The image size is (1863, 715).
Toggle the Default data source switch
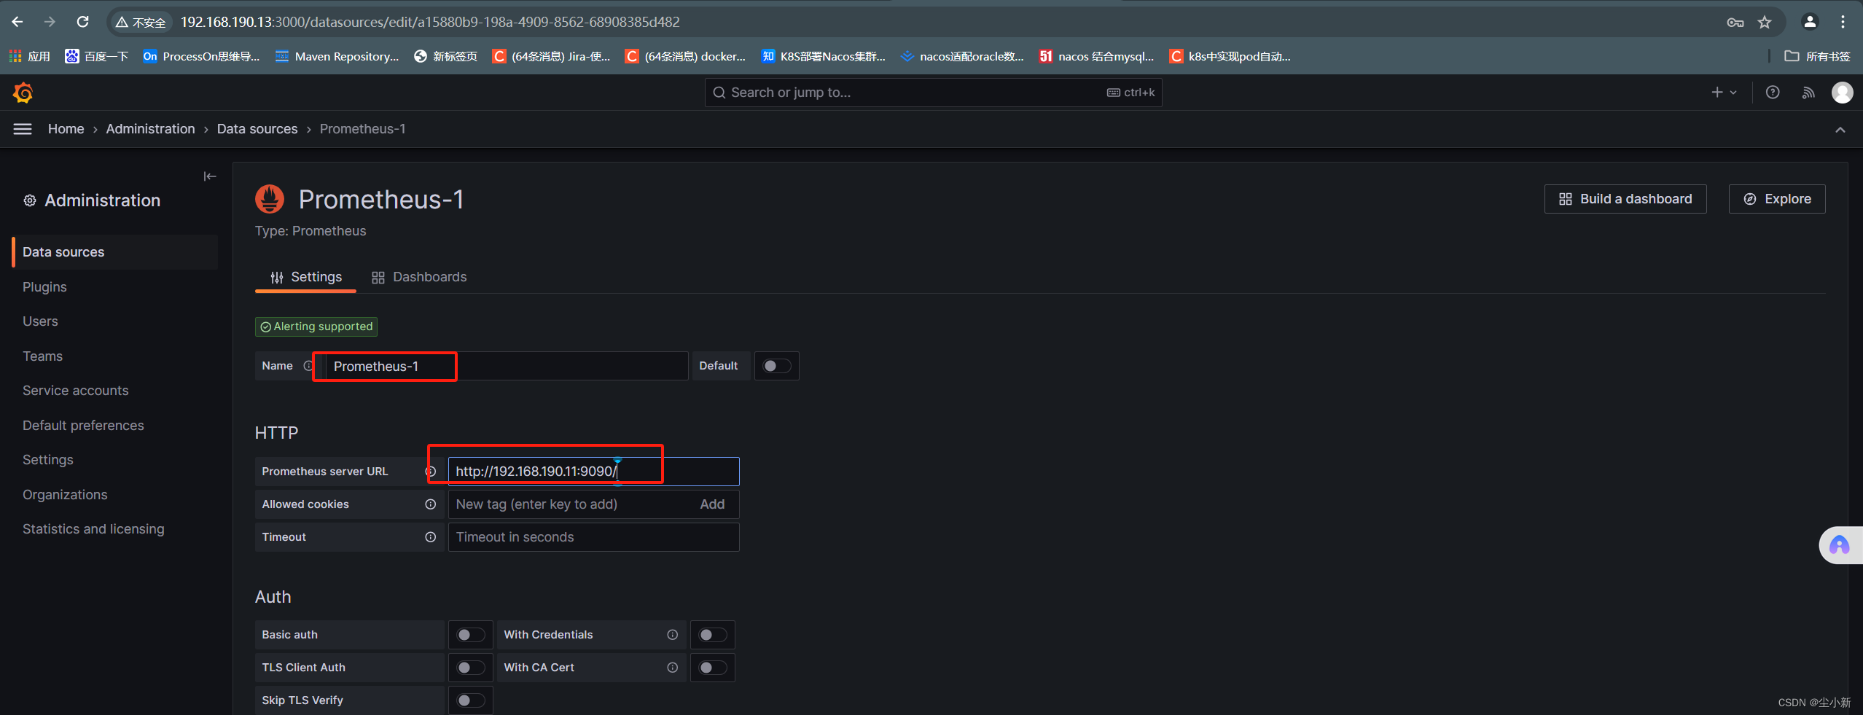776,366
